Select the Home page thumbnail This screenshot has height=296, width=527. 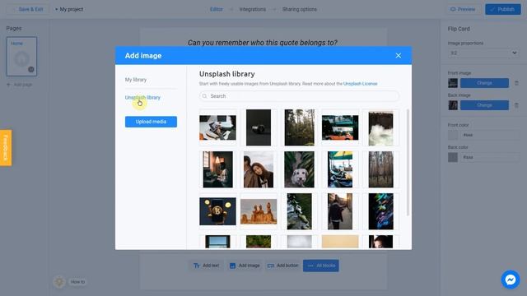pyautogui.click(x=21, y=57)
